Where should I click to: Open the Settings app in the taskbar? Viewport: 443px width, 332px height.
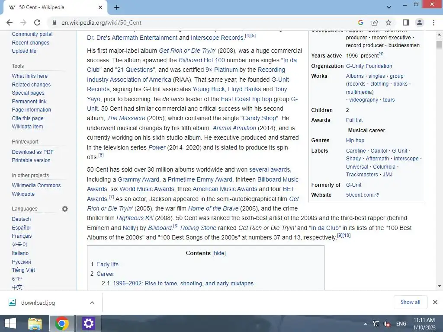88,323
